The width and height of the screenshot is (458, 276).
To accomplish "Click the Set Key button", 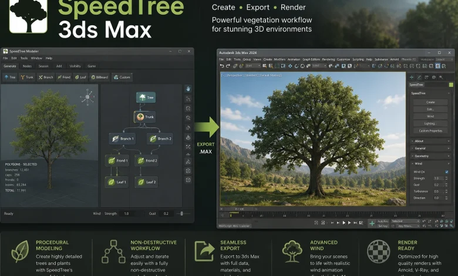I will (x=383, y=226).
